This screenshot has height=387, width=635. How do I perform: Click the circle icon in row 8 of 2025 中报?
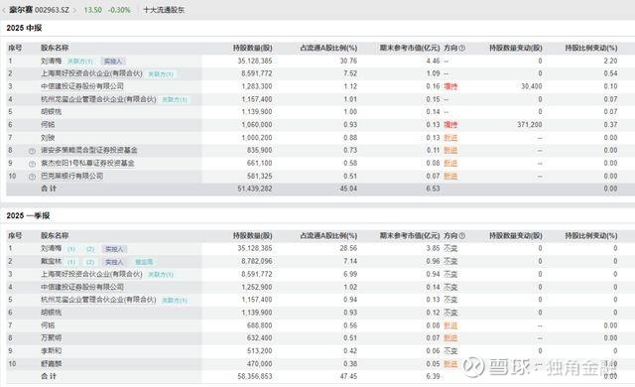click(x=32, y=151)
